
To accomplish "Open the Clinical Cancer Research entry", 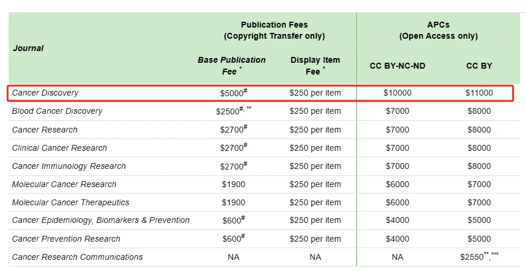I will click(x=59, y=148).
